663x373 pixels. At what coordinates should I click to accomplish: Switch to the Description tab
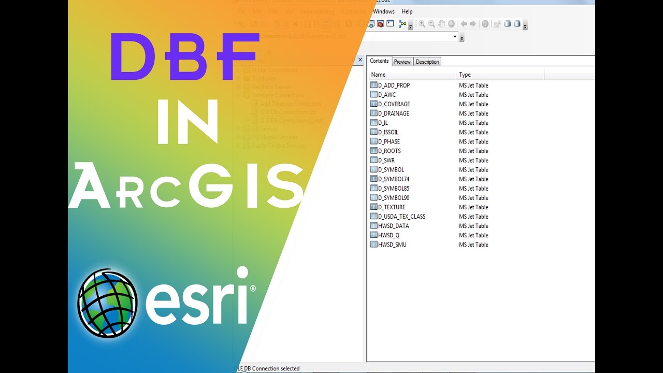click(x=427, y=62)
